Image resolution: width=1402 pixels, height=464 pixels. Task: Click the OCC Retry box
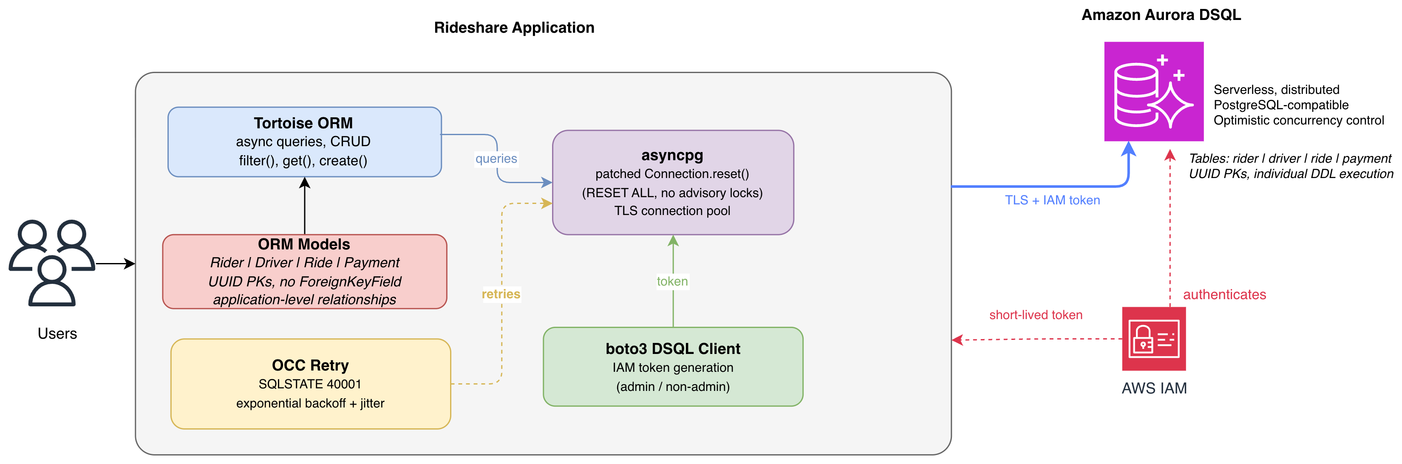coord(310,384)
